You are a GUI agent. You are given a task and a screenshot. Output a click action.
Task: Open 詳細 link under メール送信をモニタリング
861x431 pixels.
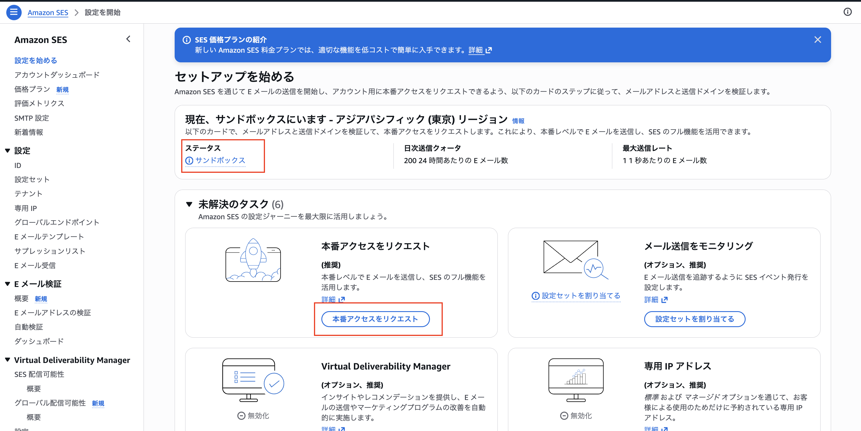pyautogui.click(x=651, y=299)
